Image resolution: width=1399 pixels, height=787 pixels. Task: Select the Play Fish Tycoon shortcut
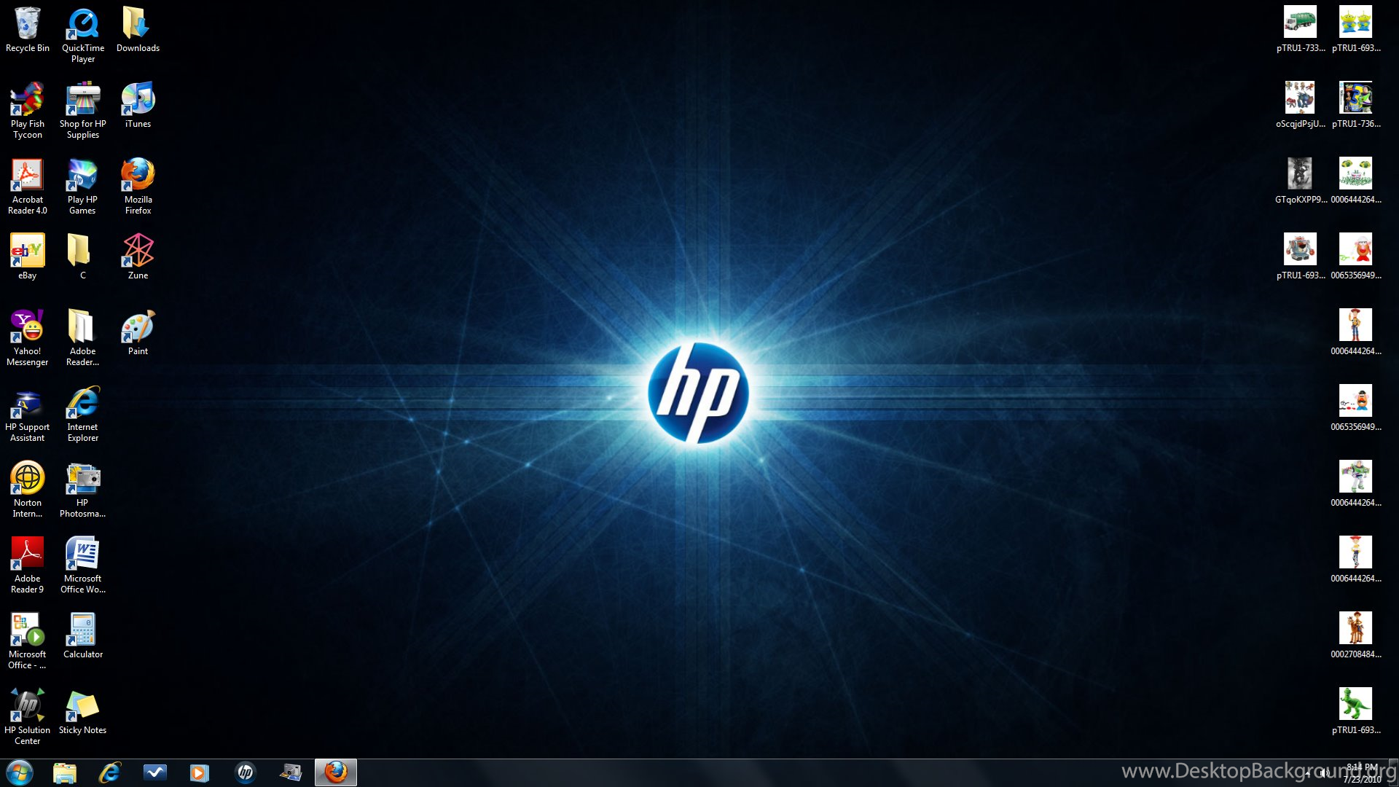(28, 110)
